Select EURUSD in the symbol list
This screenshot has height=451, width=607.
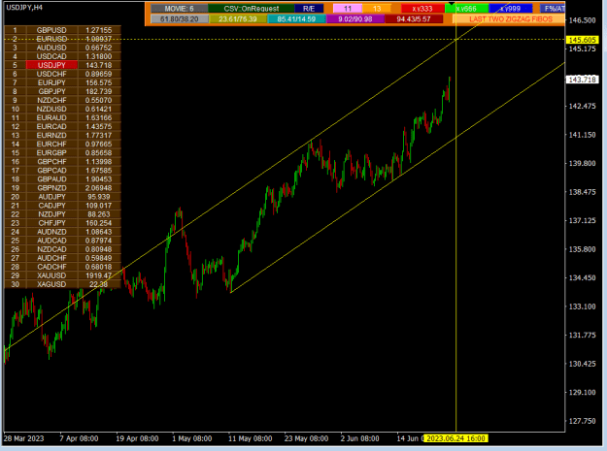click(51, 39)
